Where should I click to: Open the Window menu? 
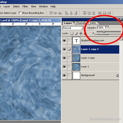[43, 6]
